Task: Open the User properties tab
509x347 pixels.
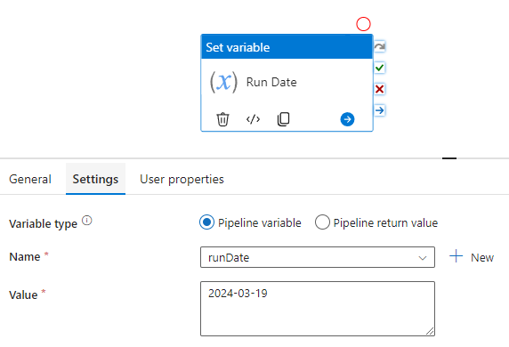Action: [182, 179]
